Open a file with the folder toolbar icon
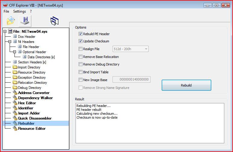 (x=11, y=21)
